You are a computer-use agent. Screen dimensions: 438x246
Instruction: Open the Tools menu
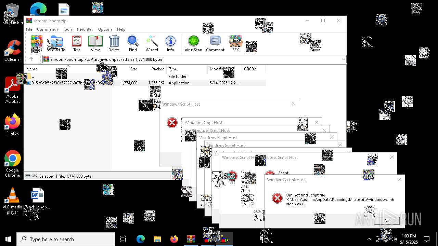click(x=67, y=29)
